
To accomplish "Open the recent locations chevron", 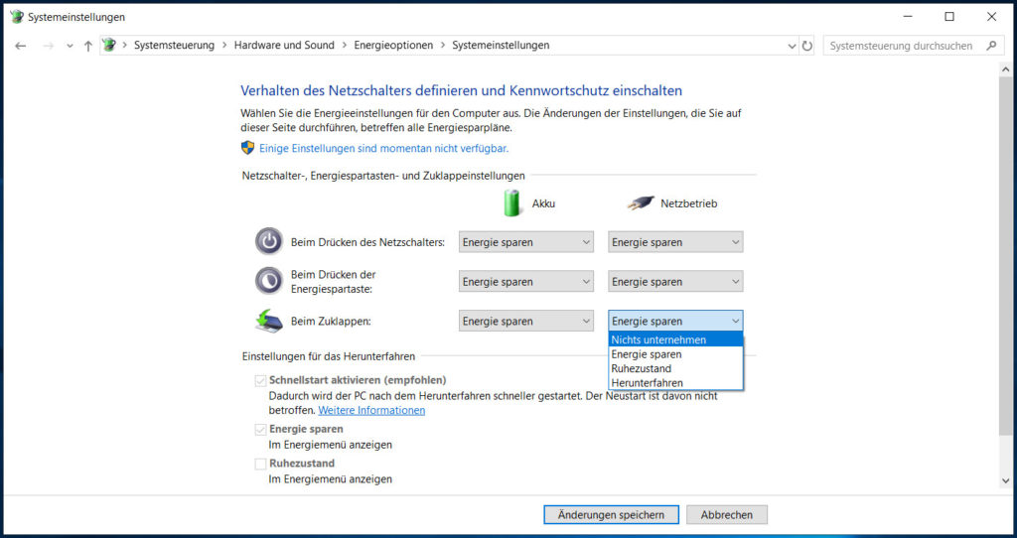I will (70, 46).
